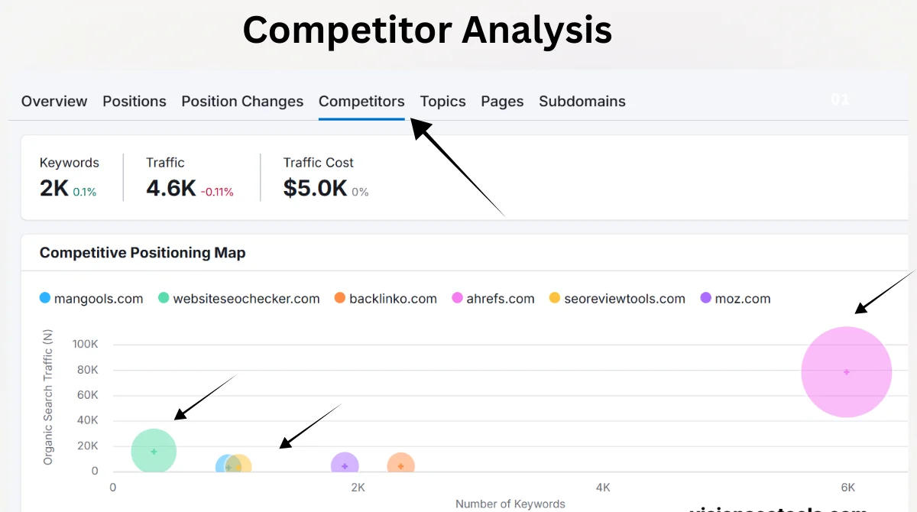Click the 2K x-axis label

[x=358, y=487]
